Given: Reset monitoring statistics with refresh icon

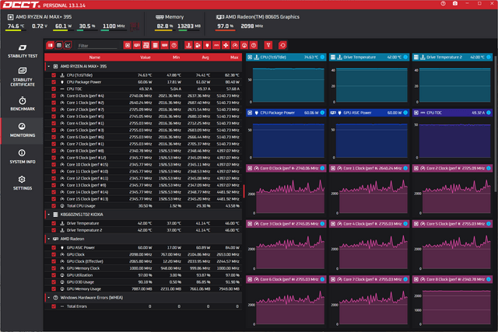Looking at the screenshot, I should [282, 45].
